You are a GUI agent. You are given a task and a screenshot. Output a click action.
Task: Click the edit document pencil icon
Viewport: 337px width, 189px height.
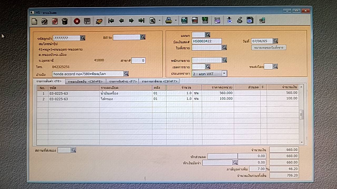point(44,21)
